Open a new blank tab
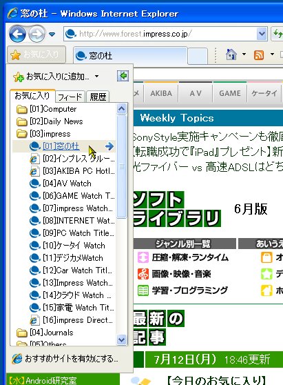 [x=198, y=56]
